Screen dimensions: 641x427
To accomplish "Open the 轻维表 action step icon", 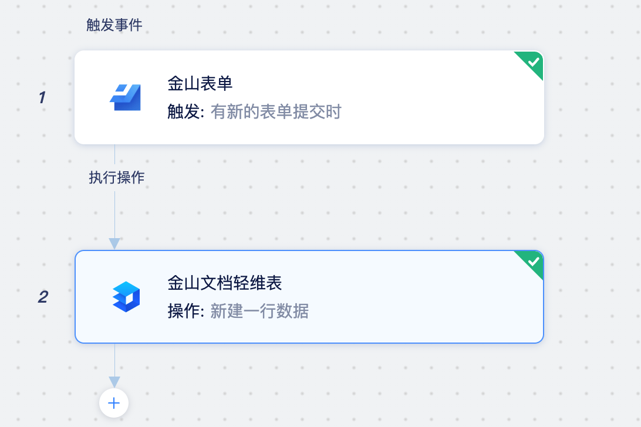I will pyautogui.click(x=126, y=297).
